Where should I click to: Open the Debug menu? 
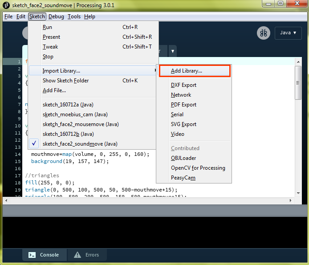click(56, 16)
